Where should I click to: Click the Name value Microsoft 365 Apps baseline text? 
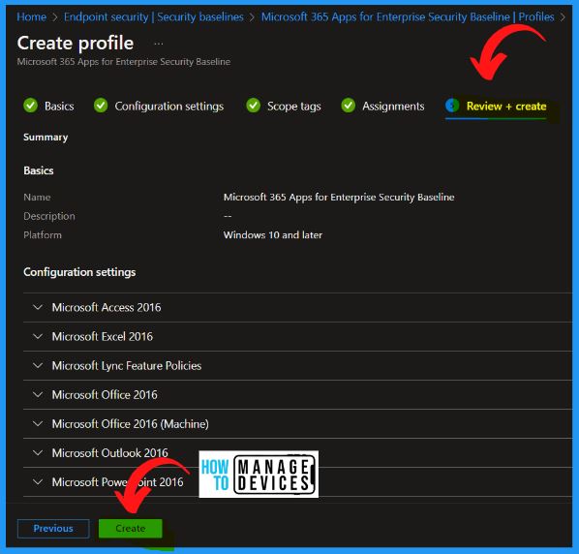(339, 198)
